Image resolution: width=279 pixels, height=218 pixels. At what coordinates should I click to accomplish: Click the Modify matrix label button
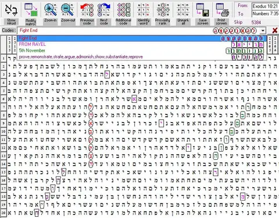tap(31, 22)
